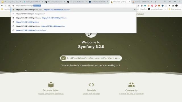The height and width of the screenshot is (102, 182).
Task: Click the Welcome to Symfony 6.2.6 heading
Action: click(x=91, y=44)
